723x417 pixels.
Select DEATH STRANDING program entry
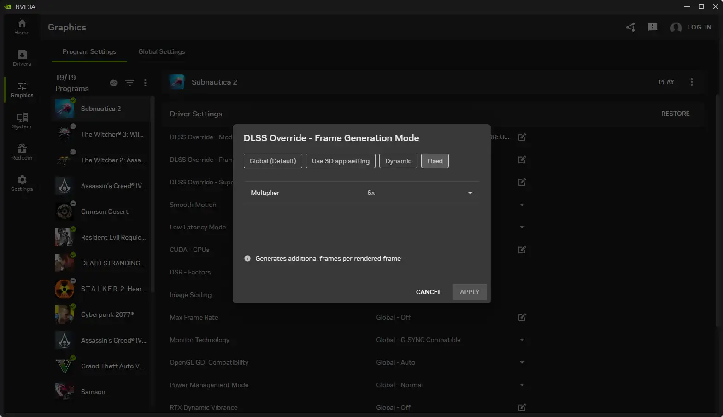(x=101, y=263)
